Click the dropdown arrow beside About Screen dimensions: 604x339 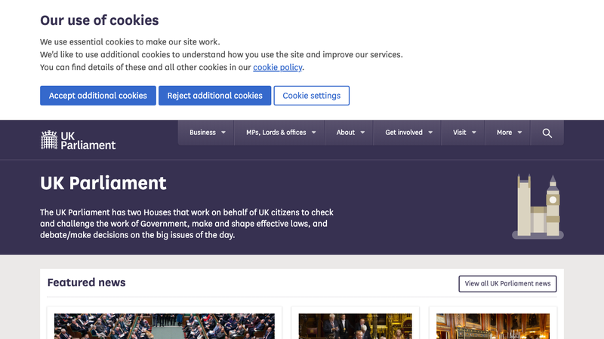[x=362, y=133]
